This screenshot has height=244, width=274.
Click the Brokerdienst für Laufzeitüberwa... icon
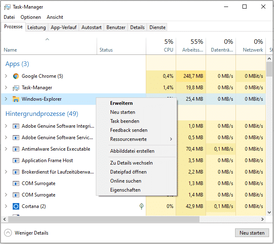(x=16, y=172)
